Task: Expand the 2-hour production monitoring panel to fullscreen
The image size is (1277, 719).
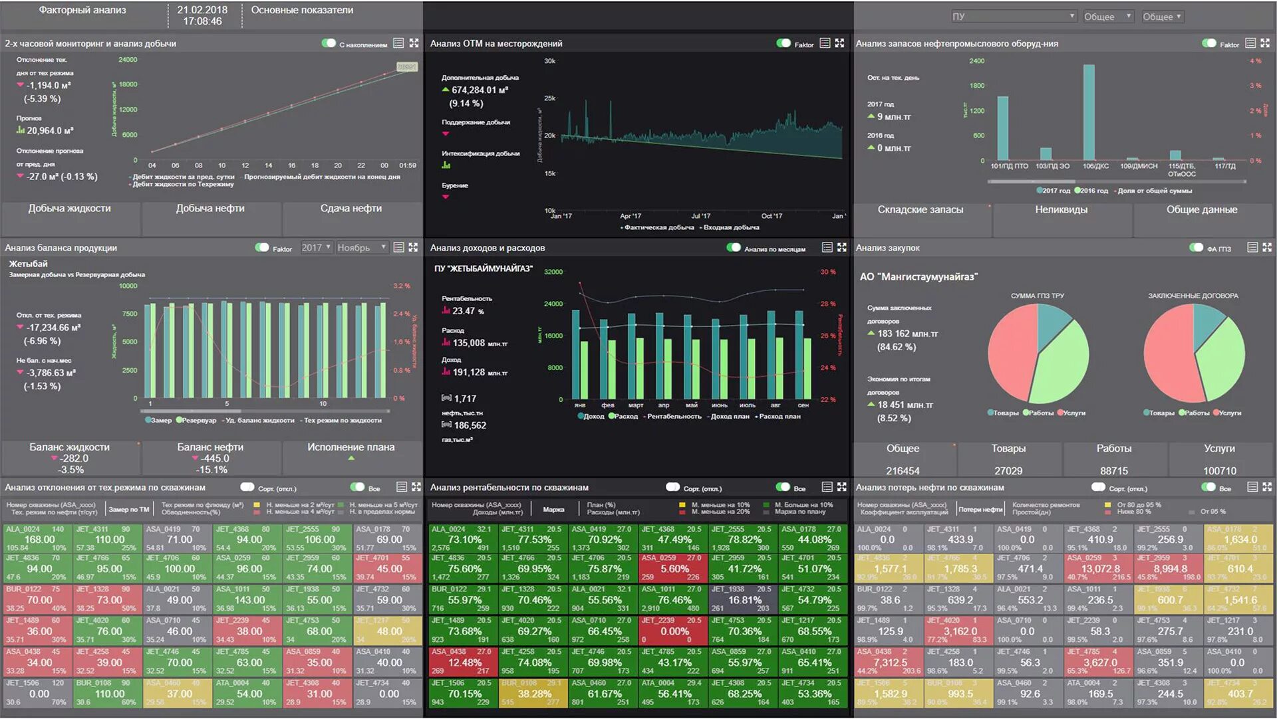Action: click(414, 43)
